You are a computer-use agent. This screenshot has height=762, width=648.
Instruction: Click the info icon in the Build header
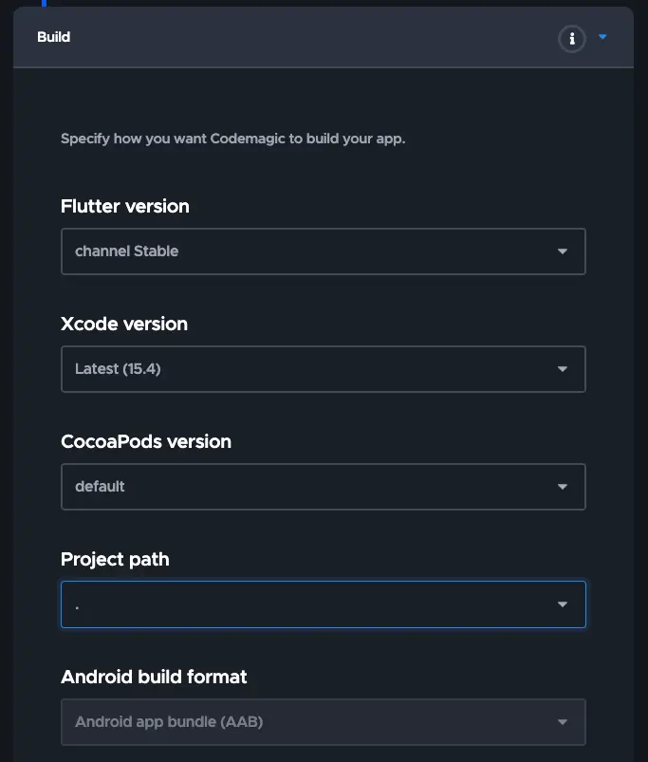tap(571, 39)
